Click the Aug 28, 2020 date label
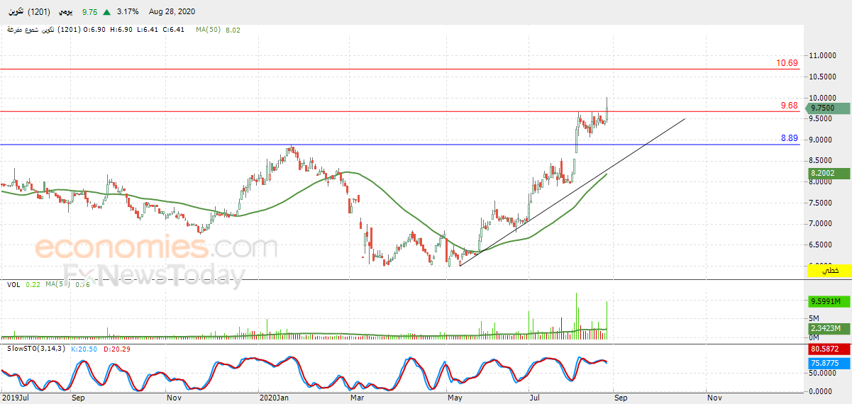This screenshot has width=852, height=404. [x=172, y=12]
